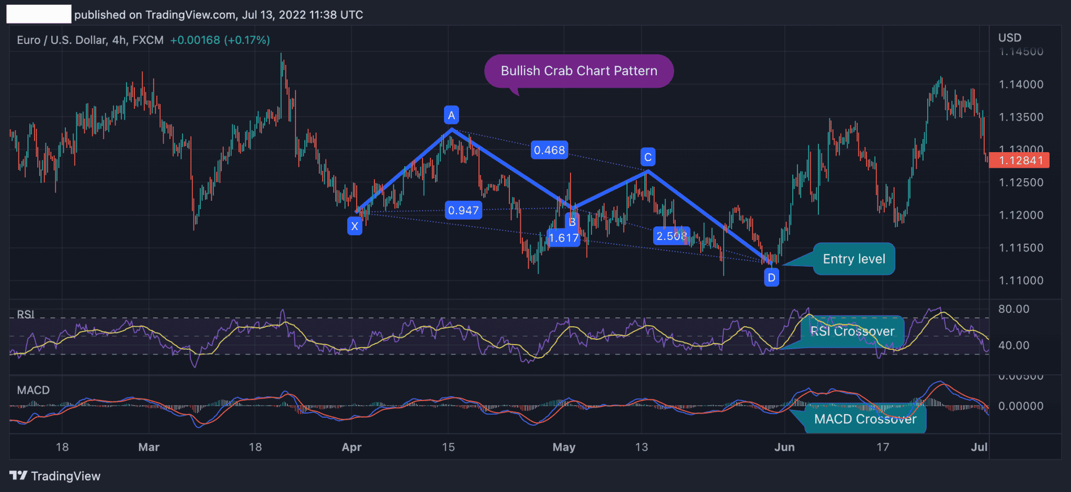Select the point X pattern marker
This screenshot has height=492, width=1071.
point(355,226)
